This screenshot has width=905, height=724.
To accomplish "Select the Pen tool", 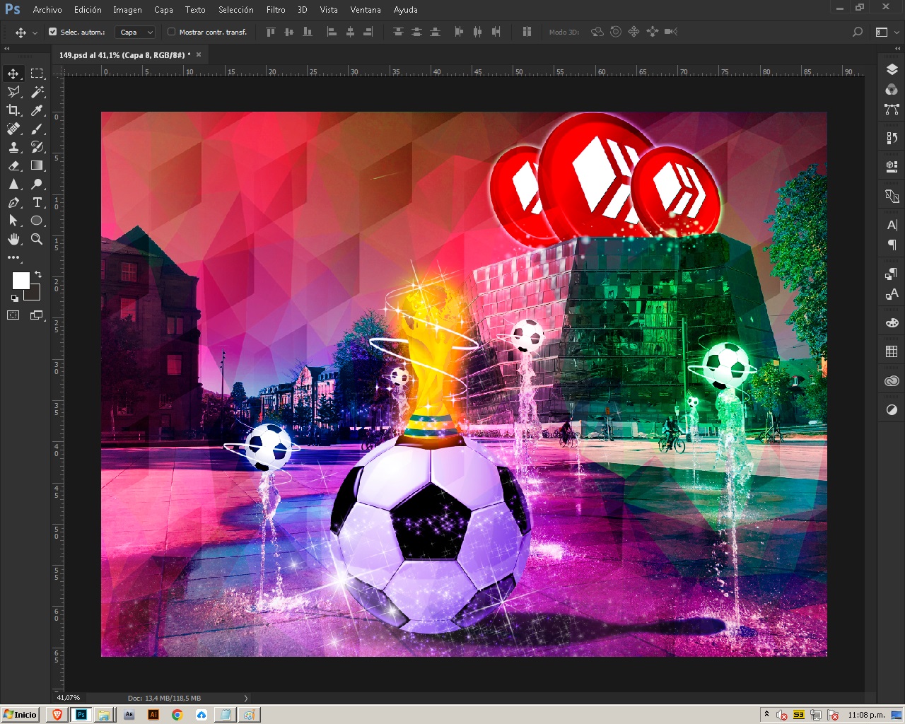I will (13, 202).
